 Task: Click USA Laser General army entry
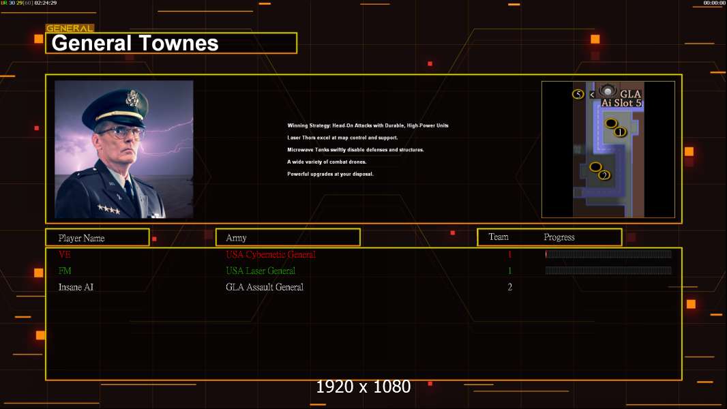click(x=261, y=271)
